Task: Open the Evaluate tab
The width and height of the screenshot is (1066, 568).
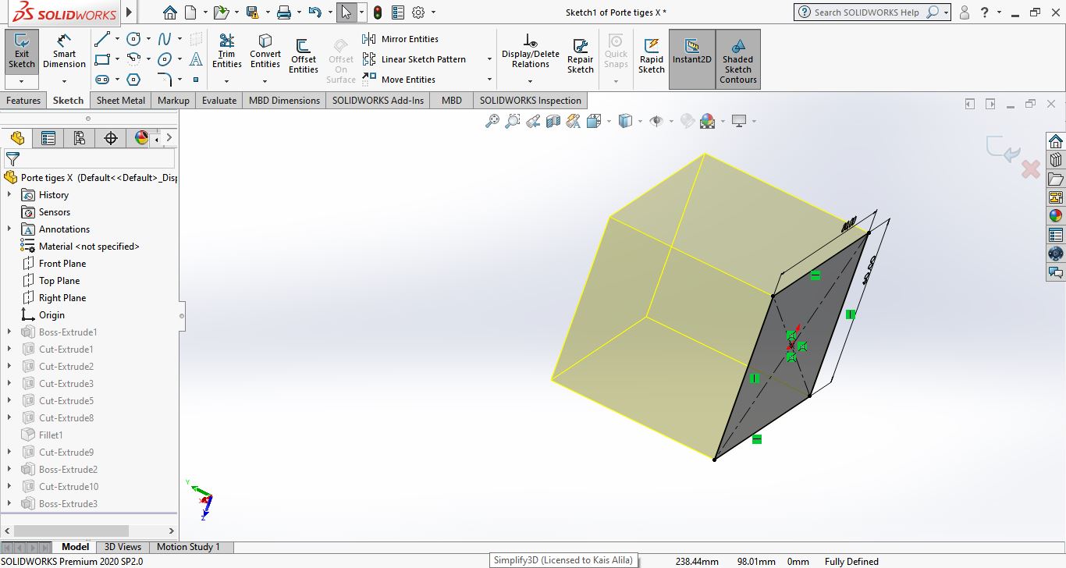Action: point(219,101)
